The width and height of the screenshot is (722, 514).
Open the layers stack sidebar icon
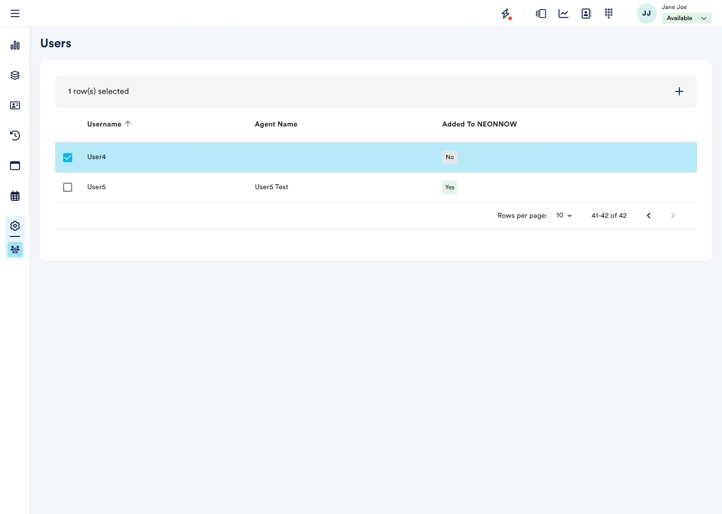coord(15,75)
